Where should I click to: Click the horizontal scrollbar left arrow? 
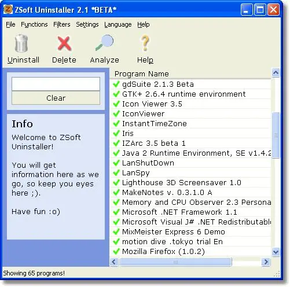point(114,262)
